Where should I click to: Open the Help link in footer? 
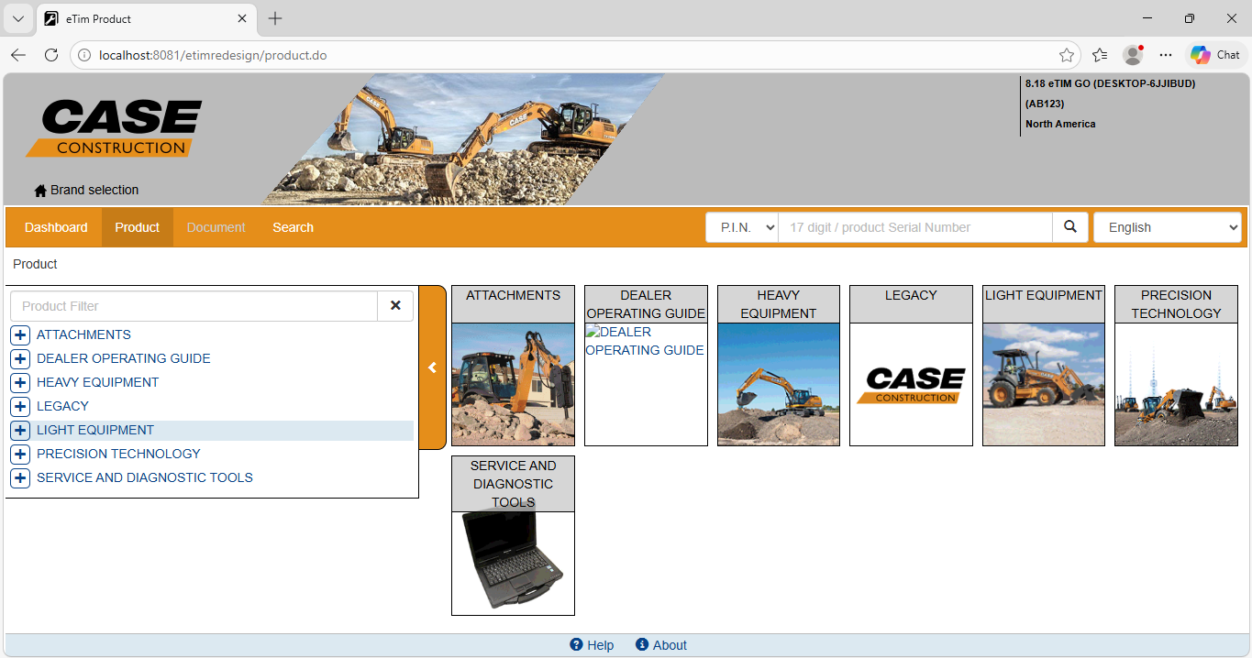(601, 645)
